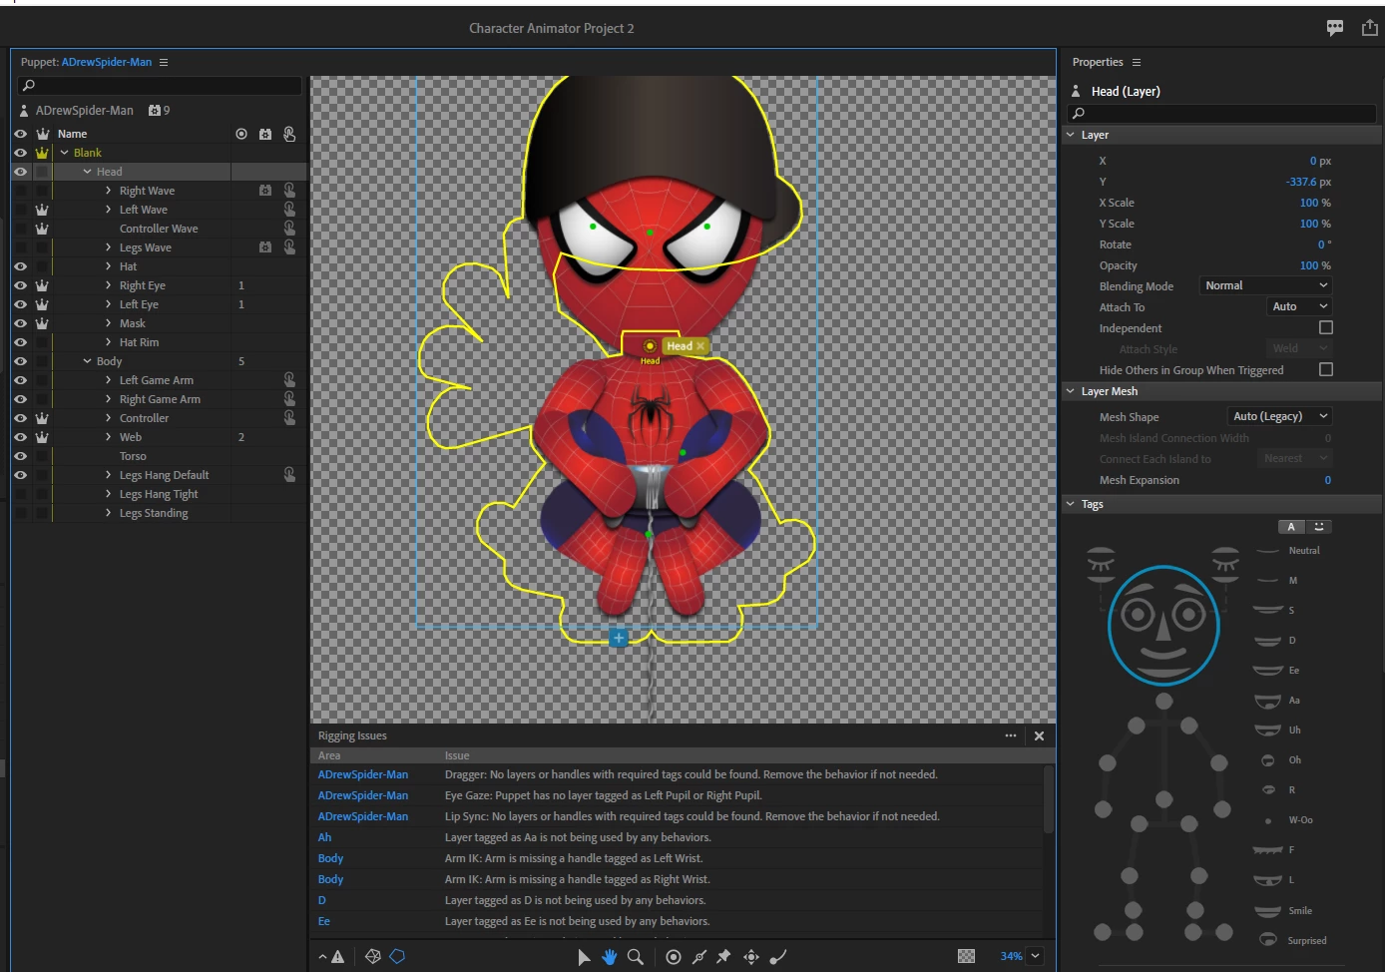Toggle the mesh display icon
The height and width of the screenshot is (972, 1385).
pos(373,956)
